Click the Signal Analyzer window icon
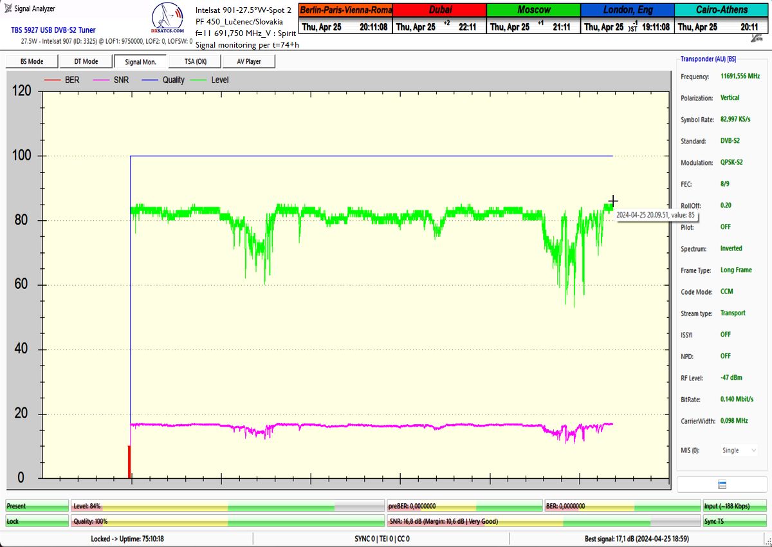This screenshot has width=772, height=547. click(8, 8)
